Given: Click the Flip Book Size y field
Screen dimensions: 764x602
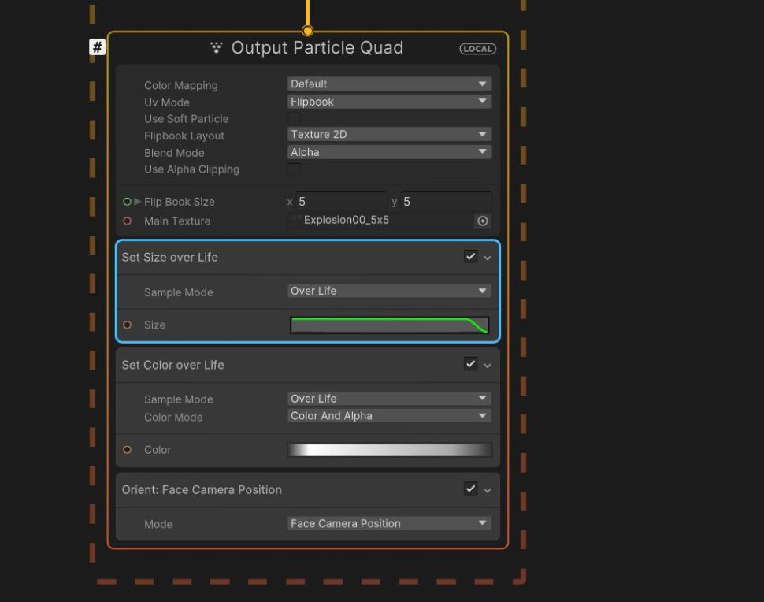Looking at the screenshot, I should [446, 201].
